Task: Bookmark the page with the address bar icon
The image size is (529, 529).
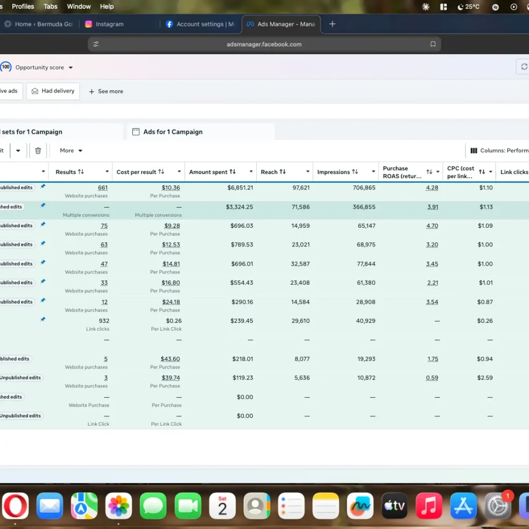Action: (x=433, y=44)
